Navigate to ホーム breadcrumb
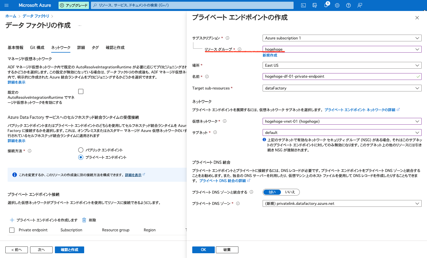Viewport: 427px width, 258px height. [x=11, y=16]
